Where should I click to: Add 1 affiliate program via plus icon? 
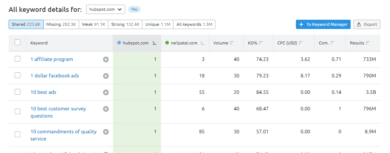pos(106,59)
